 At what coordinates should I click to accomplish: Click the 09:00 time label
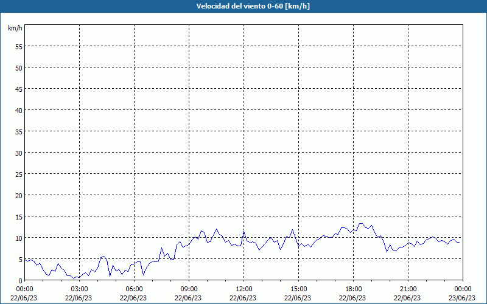tap(189, 289)
